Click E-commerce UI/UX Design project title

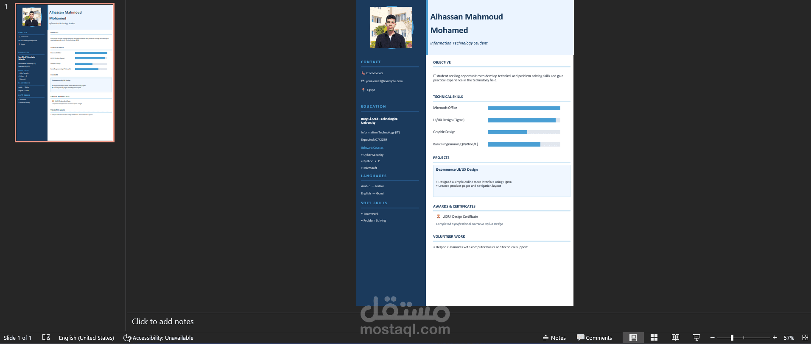(457, 169)
